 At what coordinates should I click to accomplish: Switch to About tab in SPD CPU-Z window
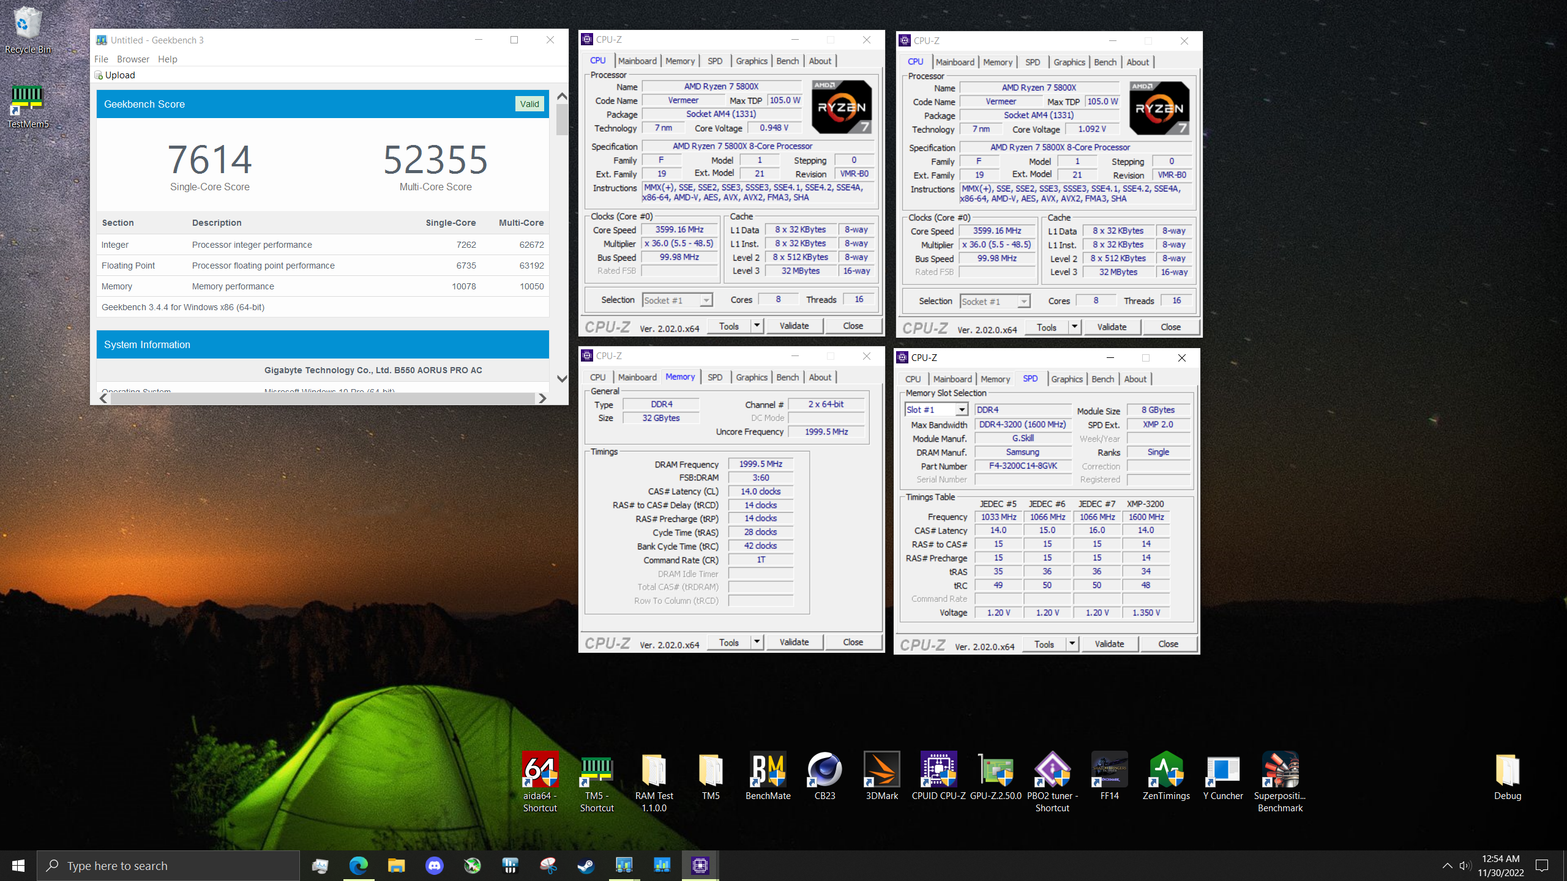1135,379
